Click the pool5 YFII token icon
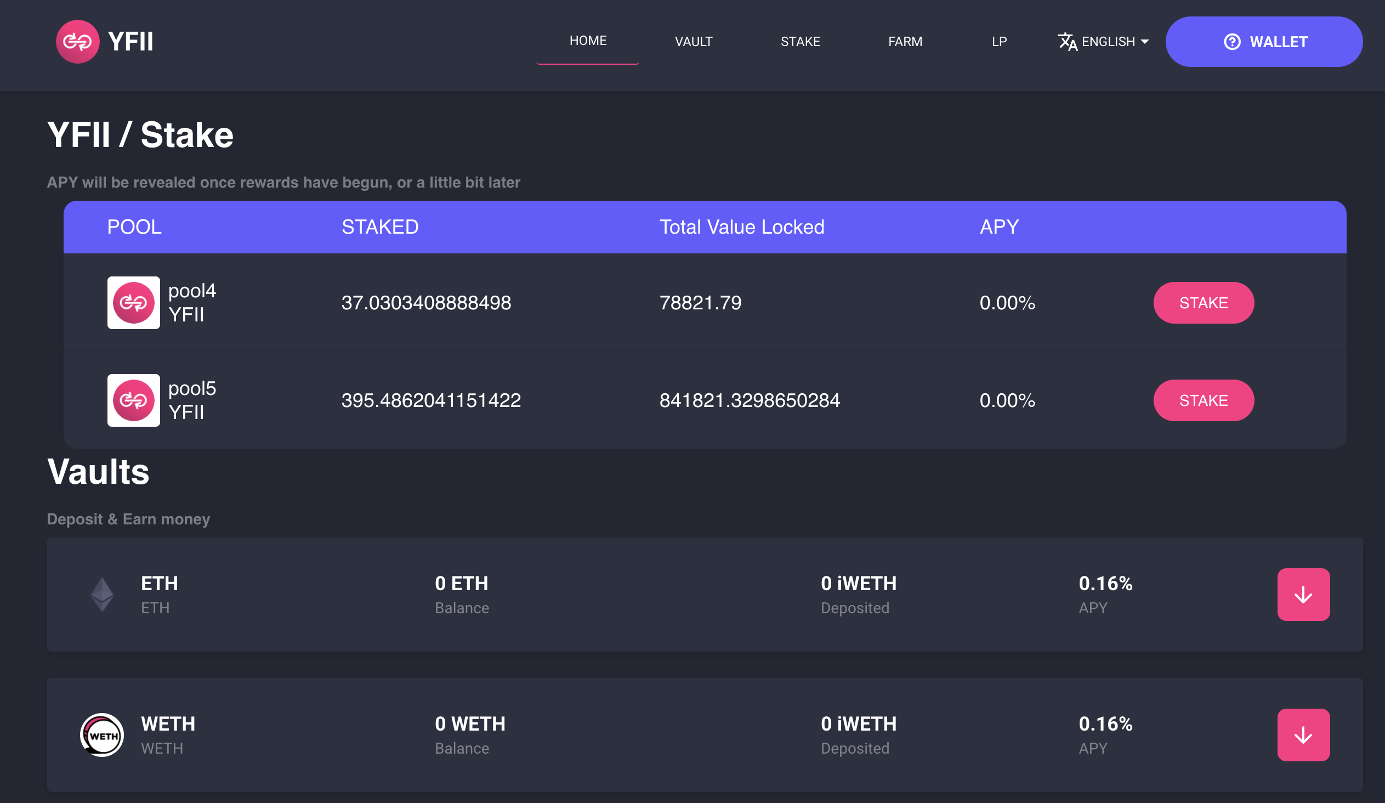The height and width of the screenshot is (803, 1385). (134, 400)
